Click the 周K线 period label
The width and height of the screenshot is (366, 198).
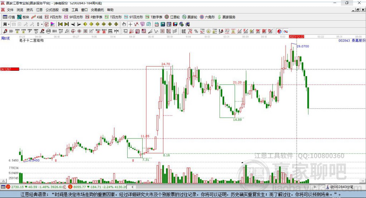point(5,38)
